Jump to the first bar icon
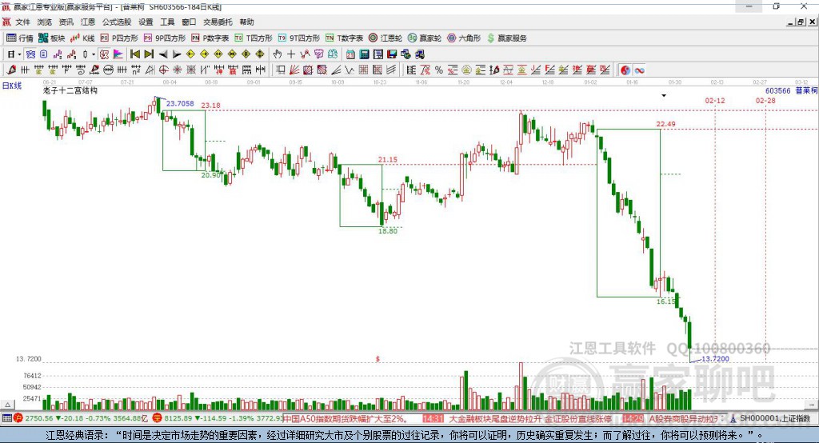 point(135,54)
